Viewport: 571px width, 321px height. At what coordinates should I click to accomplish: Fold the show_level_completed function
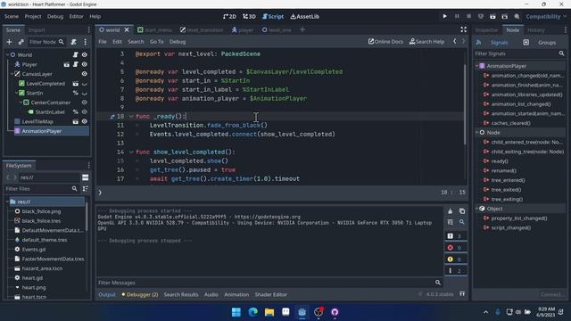coord(131,152)
